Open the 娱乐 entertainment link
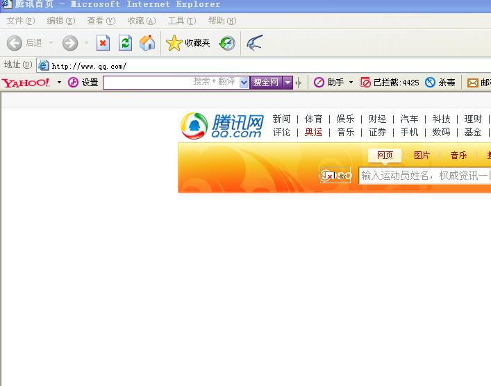 pyautogui.click(x=345, y=119)
